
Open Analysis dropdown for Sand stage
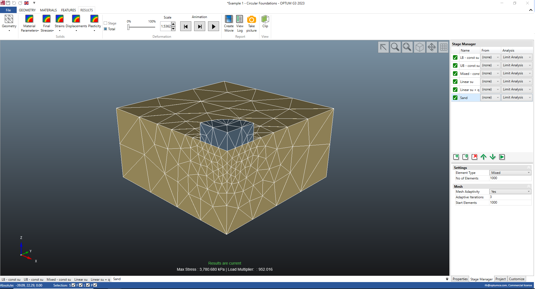pos(517,98)
